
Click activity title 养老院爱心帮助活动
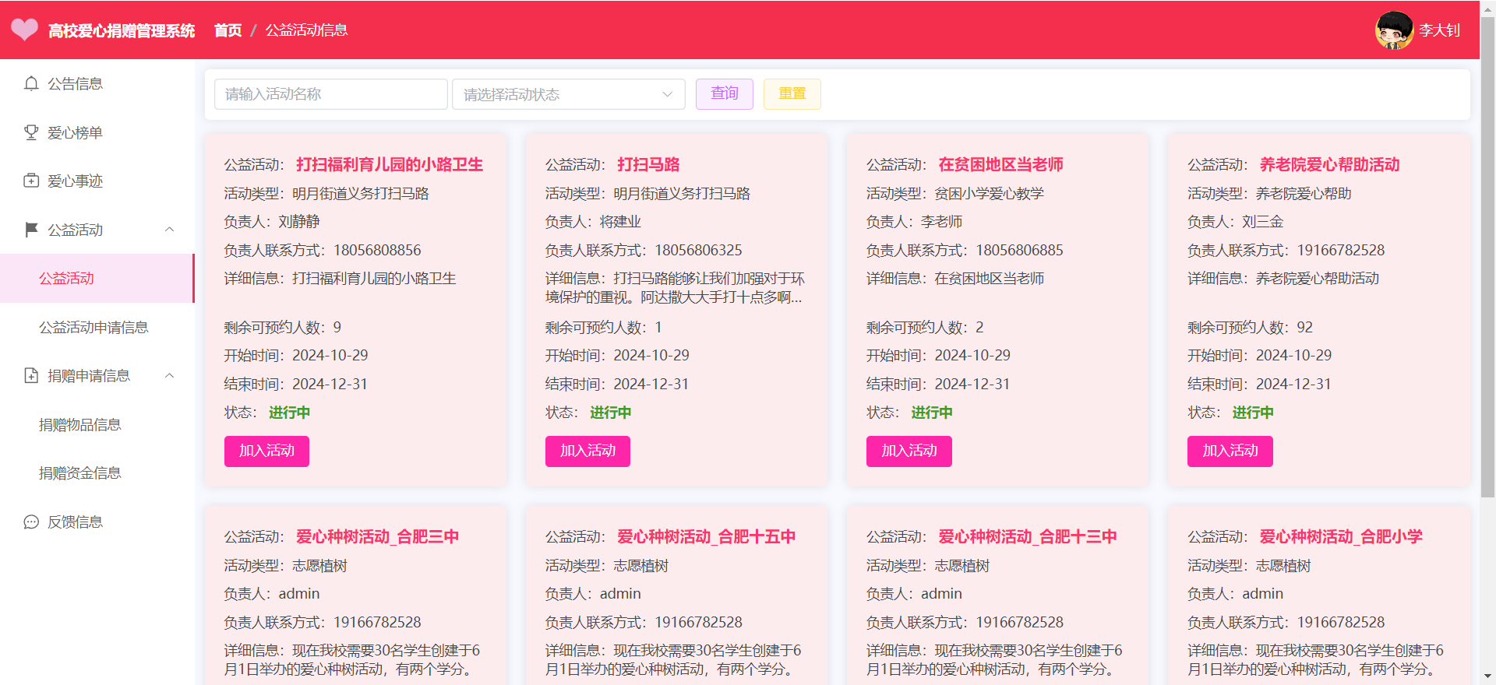coord(1330,164)
